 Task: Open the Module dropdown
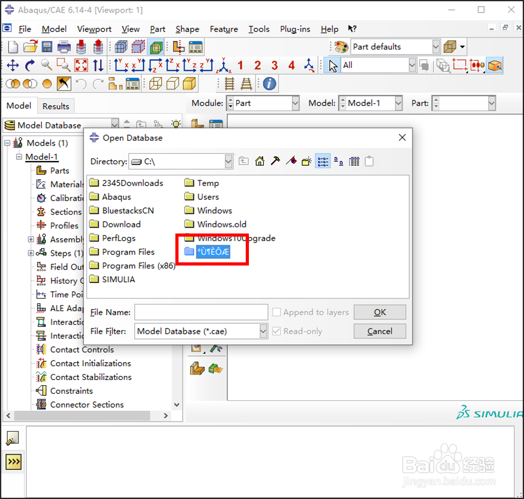[x=295, y=103]
